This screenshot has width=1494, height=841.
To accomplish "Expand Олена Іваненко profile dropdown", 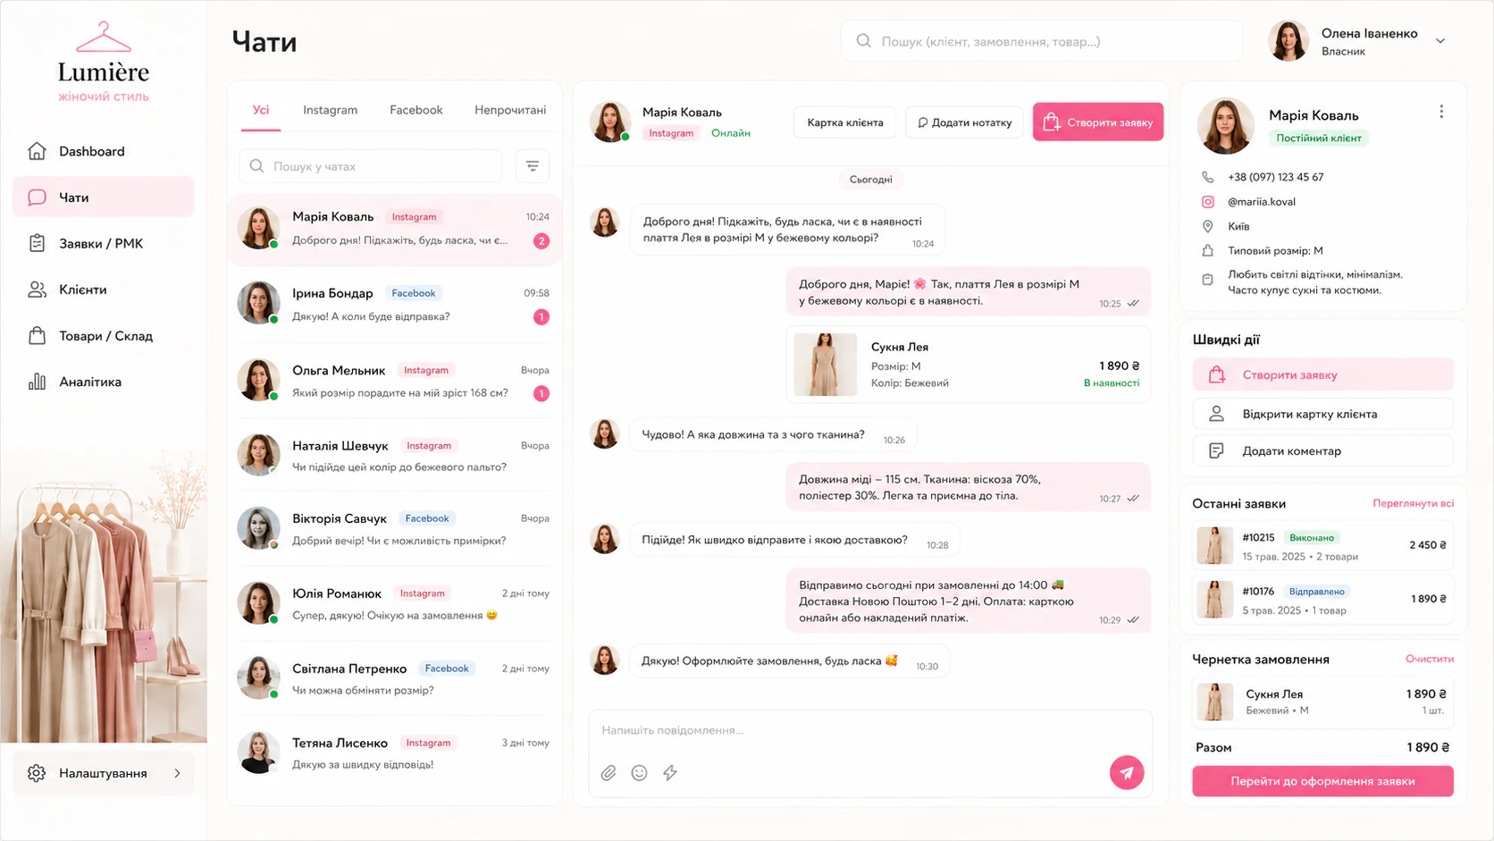I will [x=1440, y=41].
